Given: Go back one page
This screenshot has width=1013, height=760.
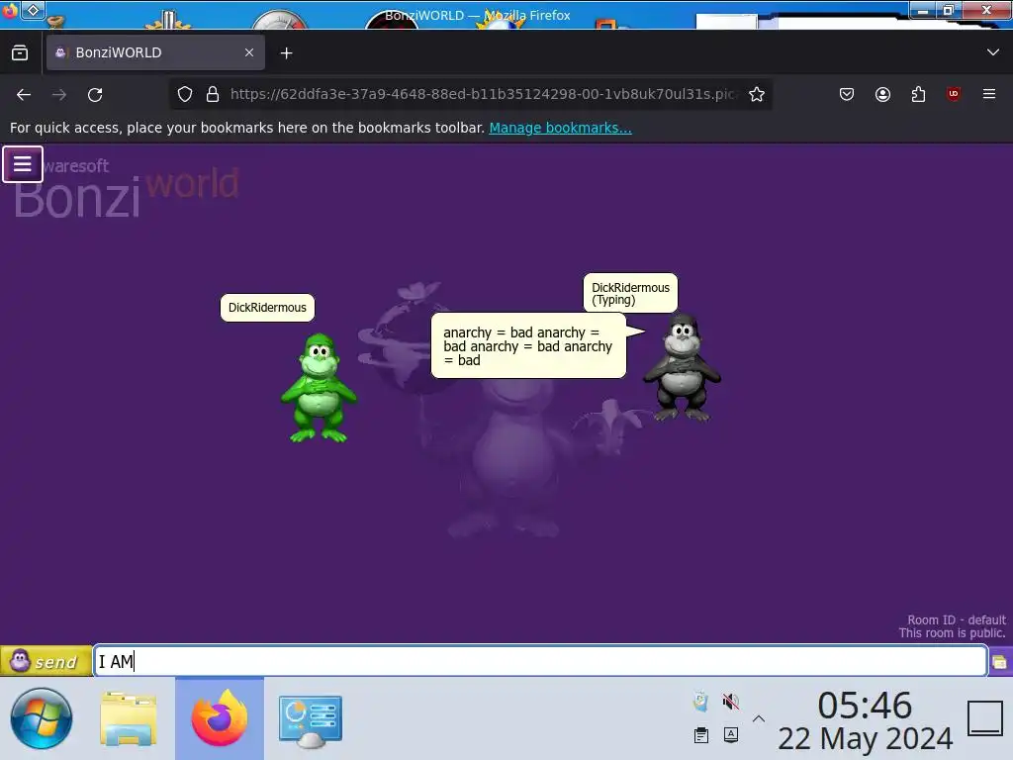Looking at the screenshot, I should click(x=24, y=95).
